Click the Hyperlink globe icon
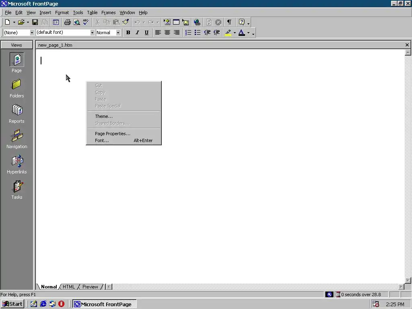Viewport: 412px width, 309px height. coord(197,23)
